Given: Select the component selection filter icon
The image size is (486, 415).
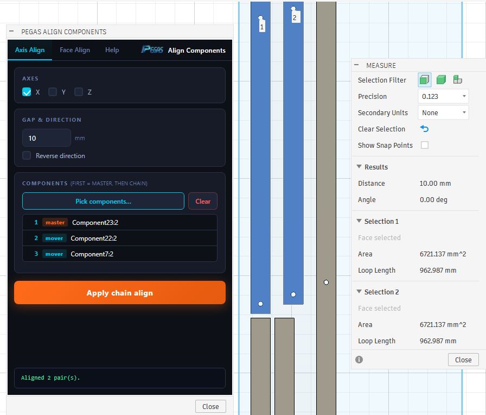Looking at the screenshot, I should pos(457,80).
